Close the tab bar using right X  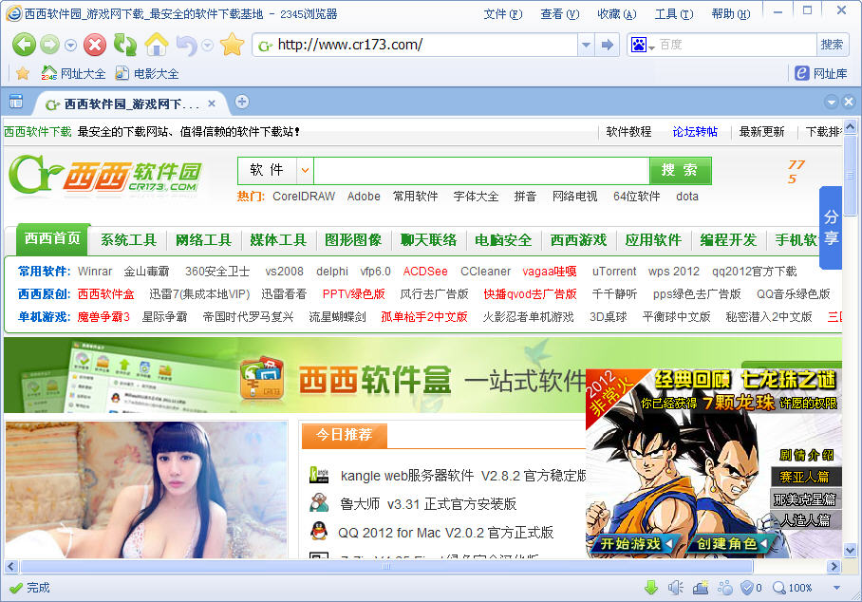pos(849,102)
